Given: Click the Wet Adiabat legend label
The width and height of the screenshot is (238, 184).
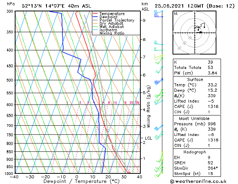Looking at the screenshot, I should tap(112, 27).
